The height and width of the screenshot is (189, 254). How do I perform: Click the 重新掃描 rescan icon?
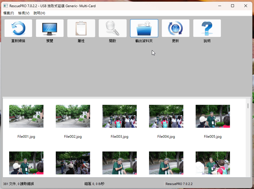[x=18, y=28]
